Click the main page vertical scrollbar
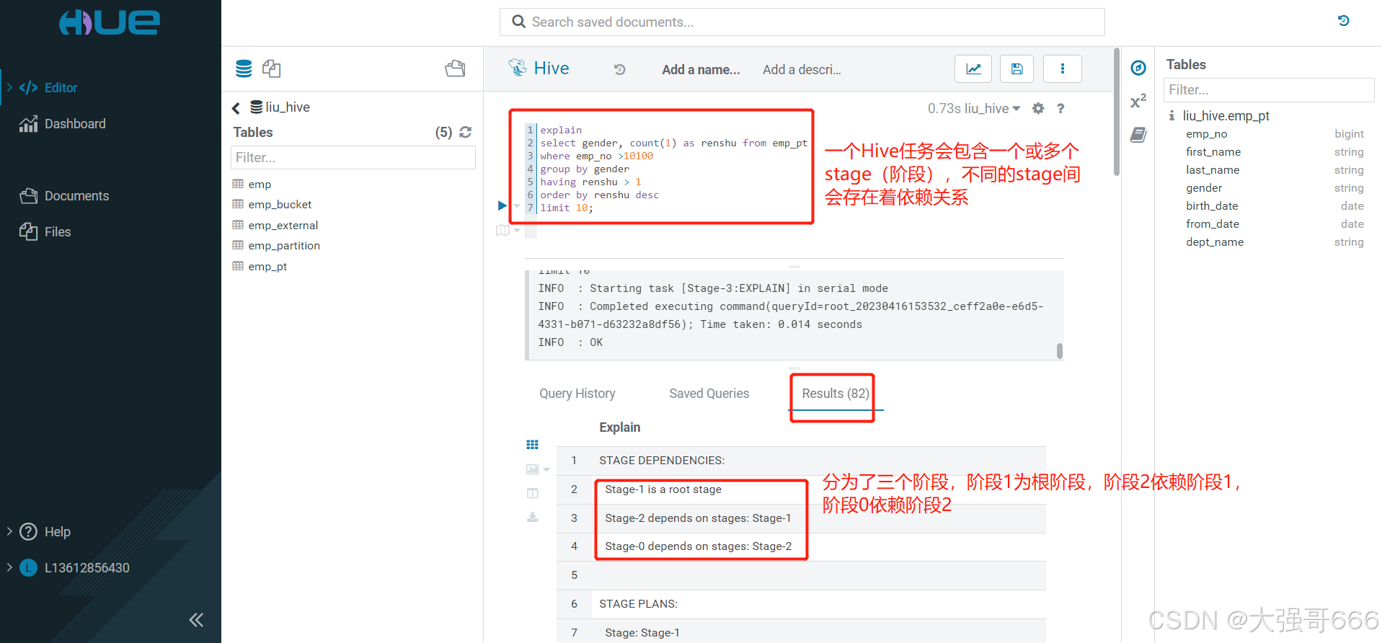This screenshot has height=643, width=1382. (x=1117, y=112)
